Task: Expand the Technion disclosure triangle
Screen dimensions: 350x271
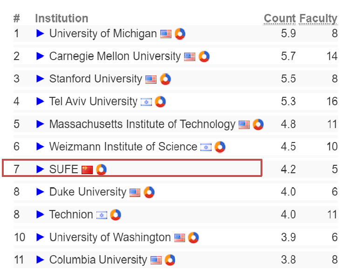Action: (x=40, y=215)
